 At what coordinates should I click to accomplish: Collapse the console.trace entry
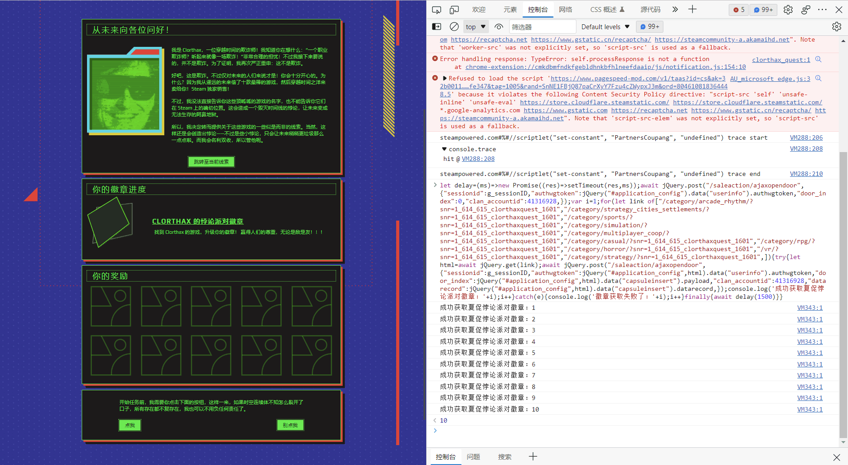(444, 149)
